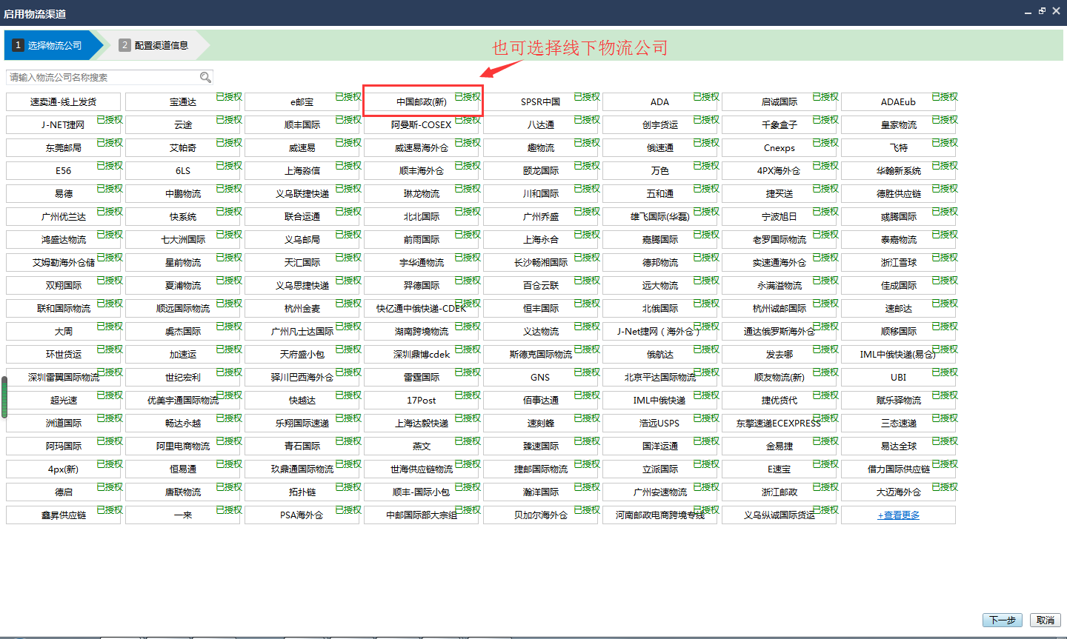The width and height of the screenshot is (1067, 639).
Task: Select GNS logistics company
Action: point(541,378)
